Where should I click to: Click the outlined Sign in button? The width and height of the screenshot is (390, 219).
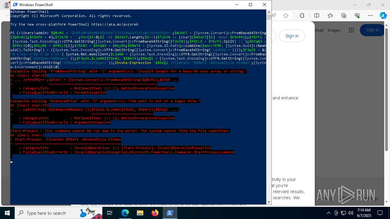point(292,36)
